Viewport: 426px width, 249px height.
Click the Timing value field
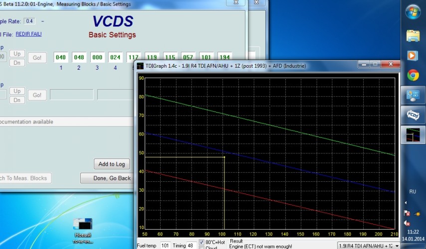click(192, 246)
